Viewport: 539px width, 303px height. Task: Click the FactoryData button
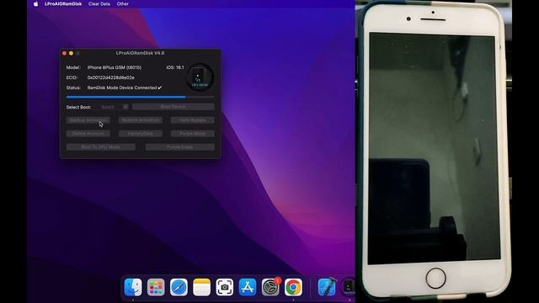tap(141, 133)
